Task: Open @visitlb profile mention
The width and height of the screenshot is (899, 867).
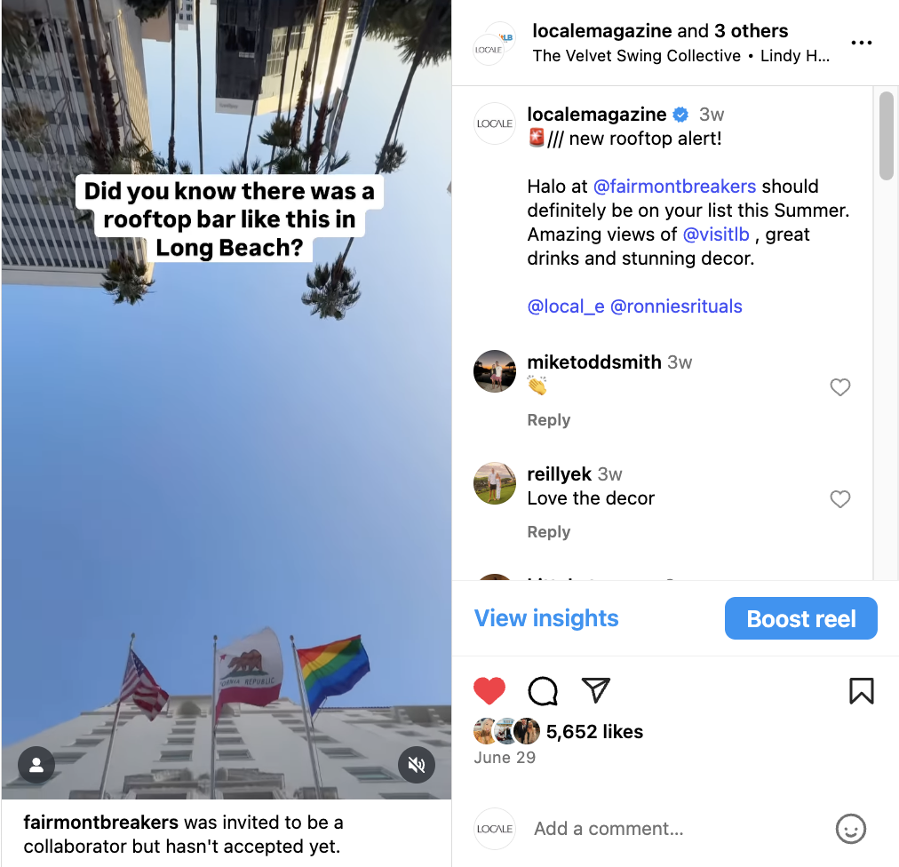Action: pyautogui.click(x=716, y=235)
